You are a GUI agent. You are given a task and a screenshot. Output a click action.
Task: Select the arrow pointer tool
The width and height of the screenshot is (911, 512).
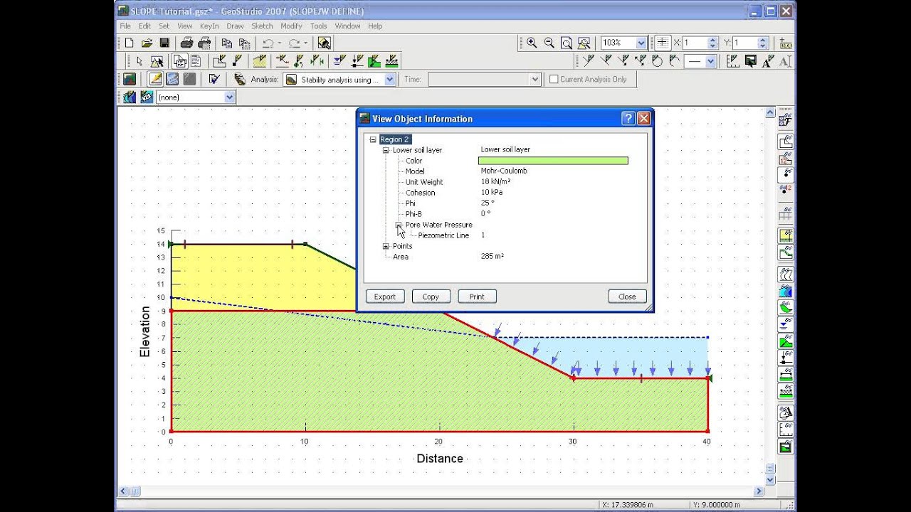[139, 61]
